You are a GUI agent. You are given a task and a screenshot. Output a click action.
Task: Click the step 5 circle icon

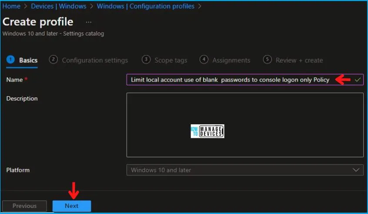tap(268, 59)
